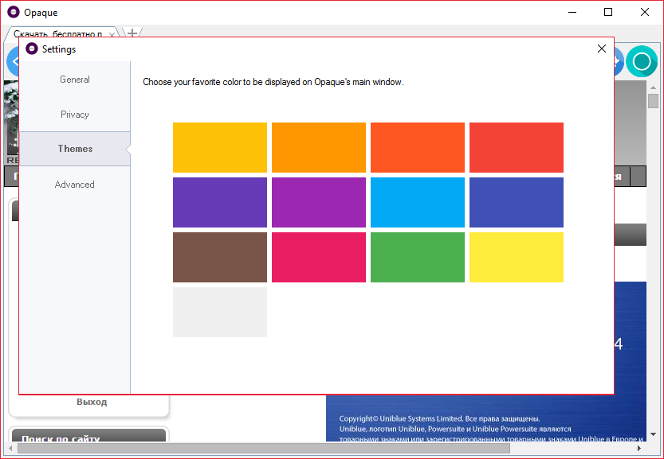The width and height of the screenshot is (664, 459).
Task: Choose the light gray theme color
Action: coord(220,312)
